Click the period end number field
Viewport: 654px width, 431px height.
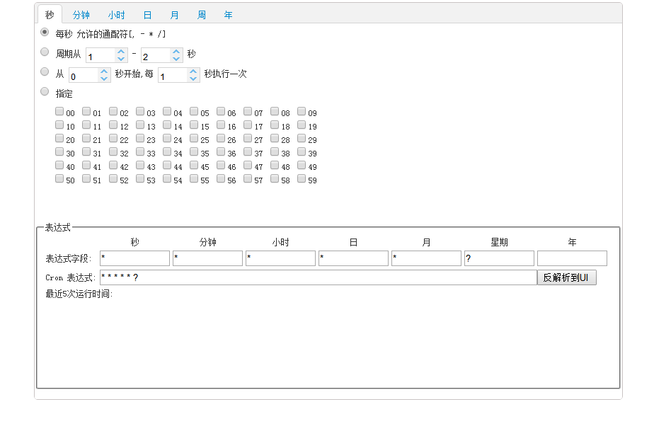156,55
